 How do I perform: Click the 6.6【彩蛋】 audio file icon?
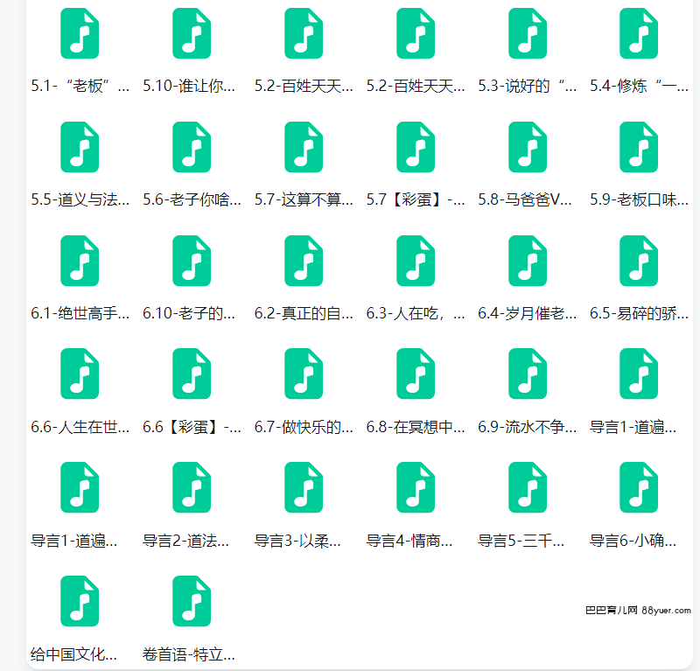[192, 374]
